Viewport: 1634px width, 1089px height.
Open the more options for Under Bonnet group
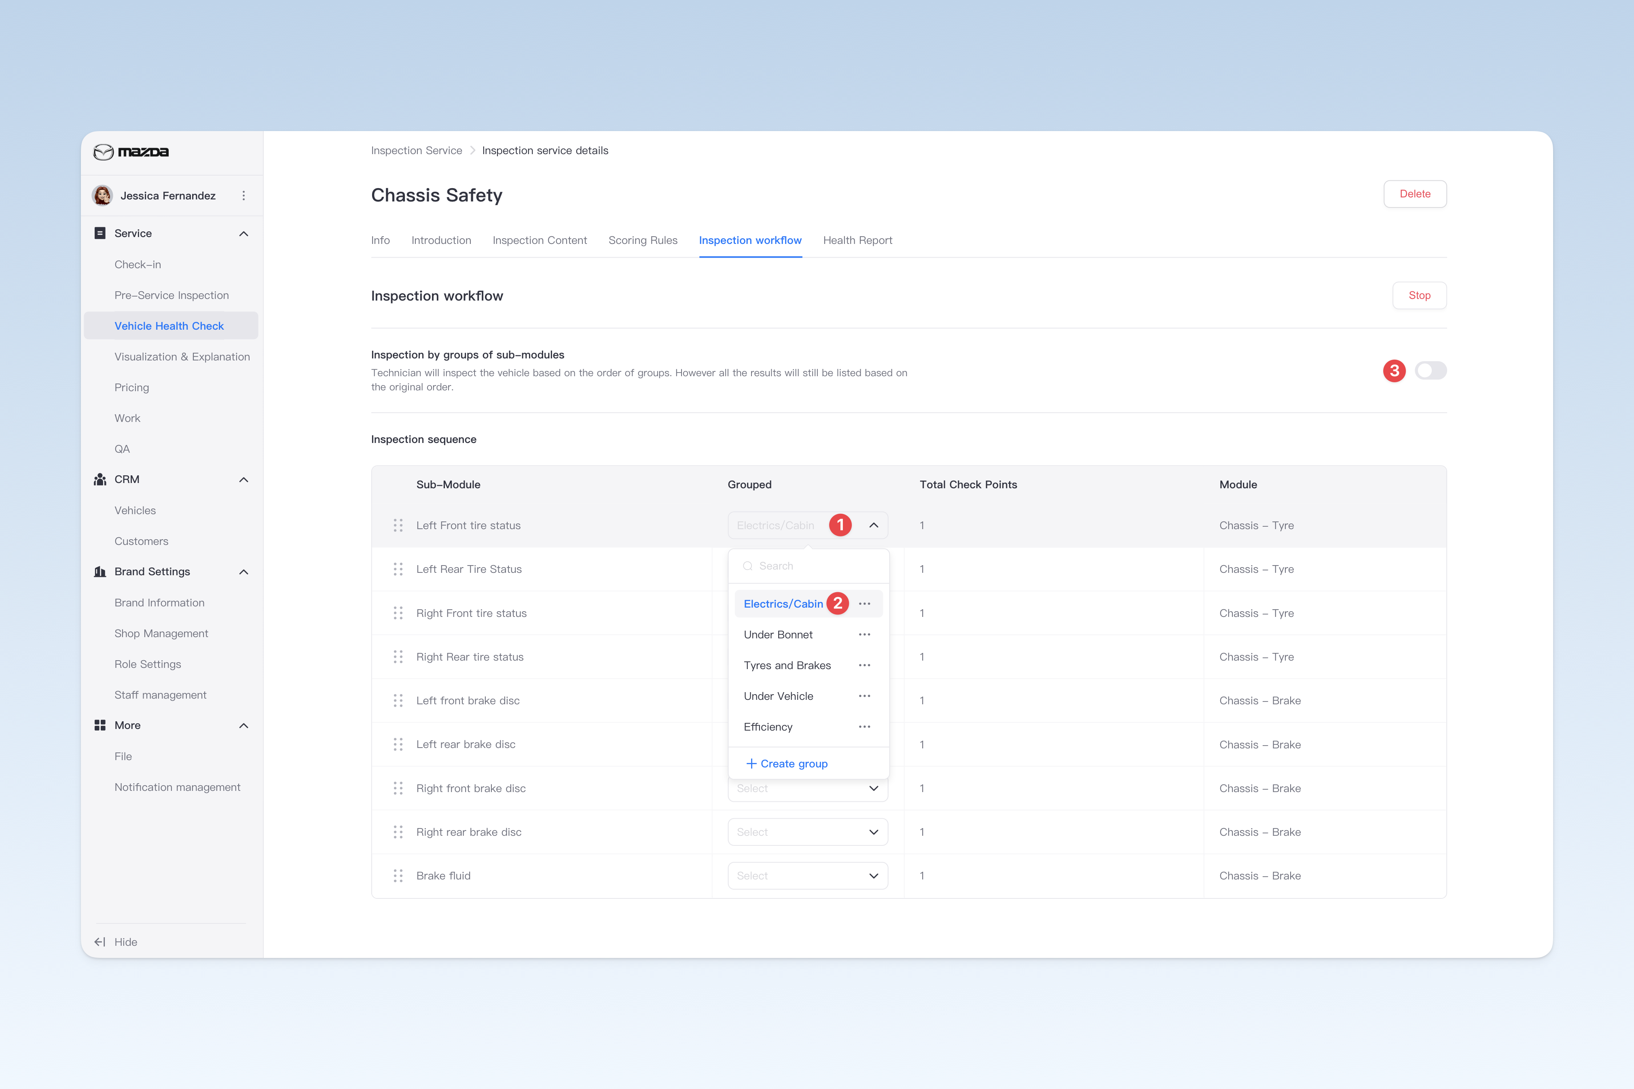click(x=865, y=634)
